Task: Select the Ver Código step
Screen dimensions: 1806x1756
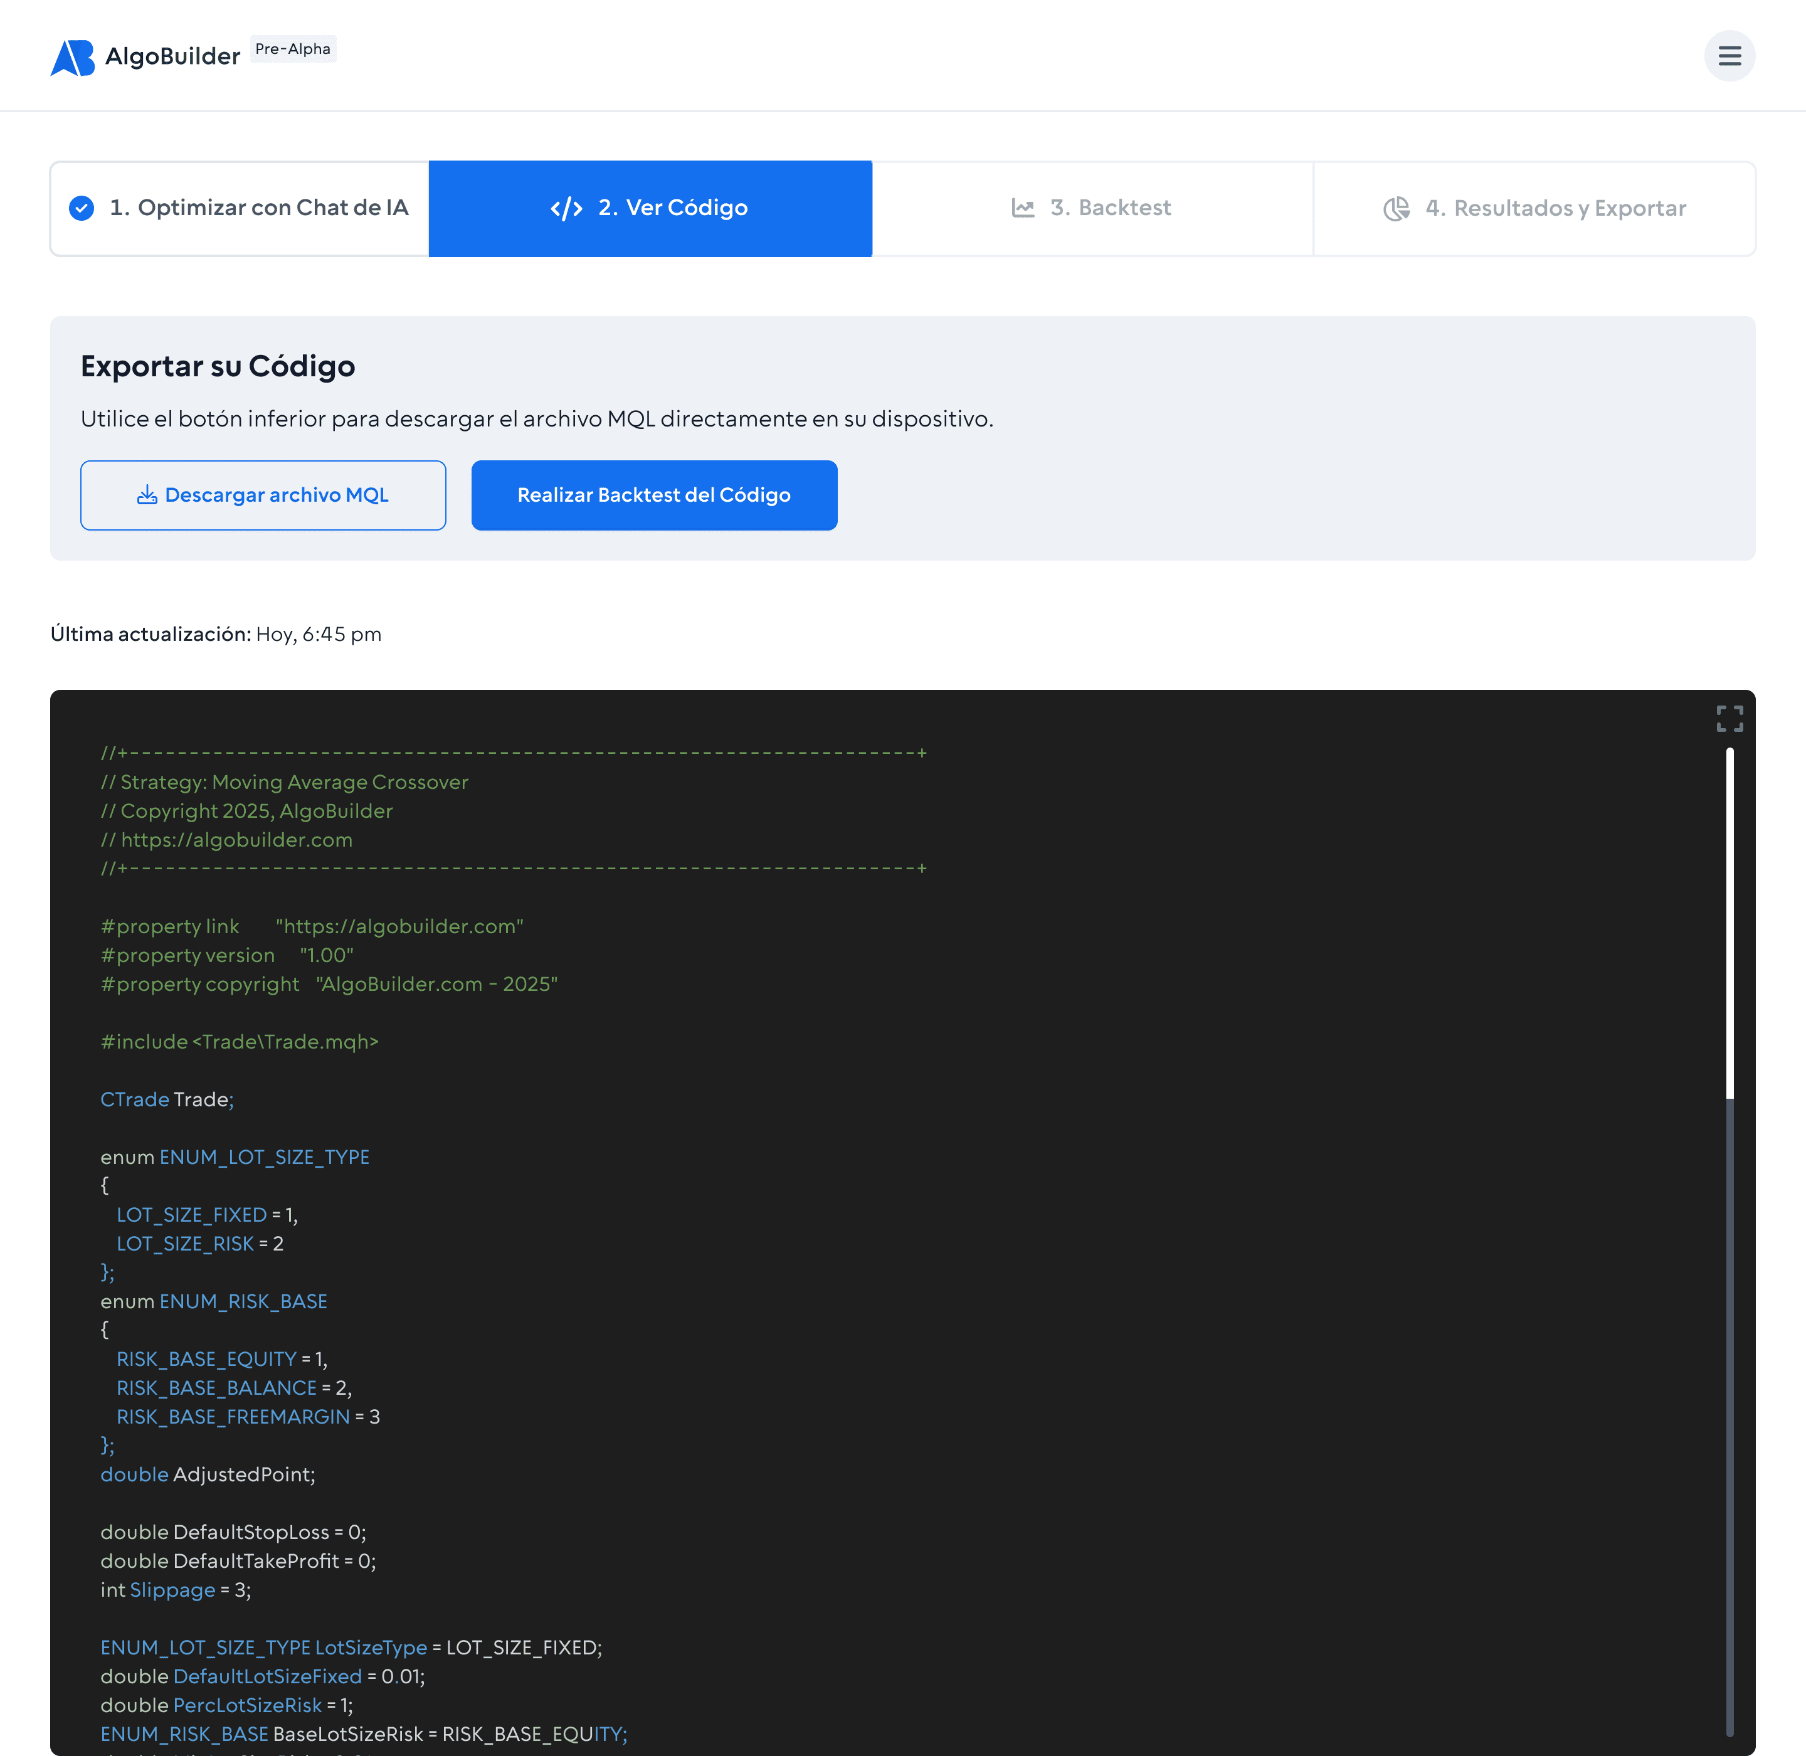Action: (x=650, y=208)
